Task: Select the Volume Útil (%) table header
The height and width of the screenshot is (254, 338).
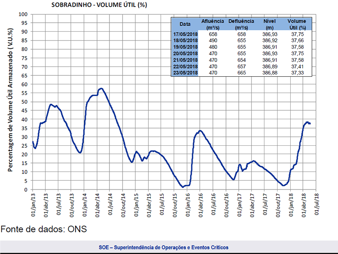Action: tap(297, 24)
